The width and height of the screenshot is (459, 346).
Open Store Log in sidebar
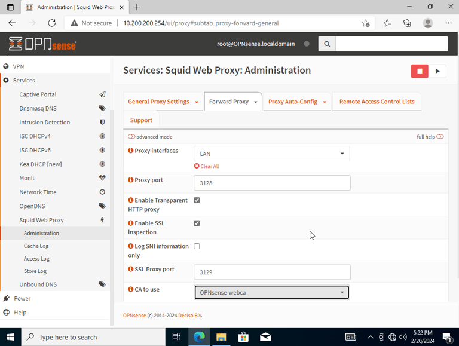(x=35, y=271)
